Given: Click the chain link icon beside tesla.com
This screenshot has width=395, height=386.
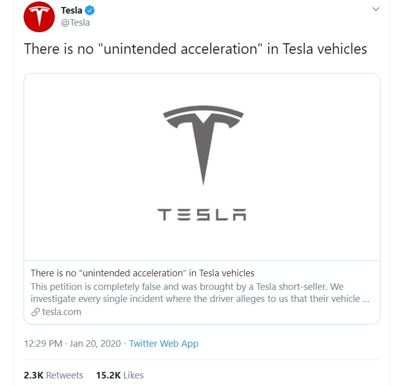Looking at the screenshot, I should point(35,312).
